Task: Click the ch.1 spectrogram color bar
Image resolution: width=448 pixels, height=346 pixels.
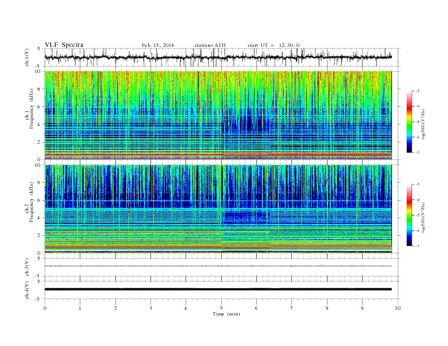Action: 409,122
